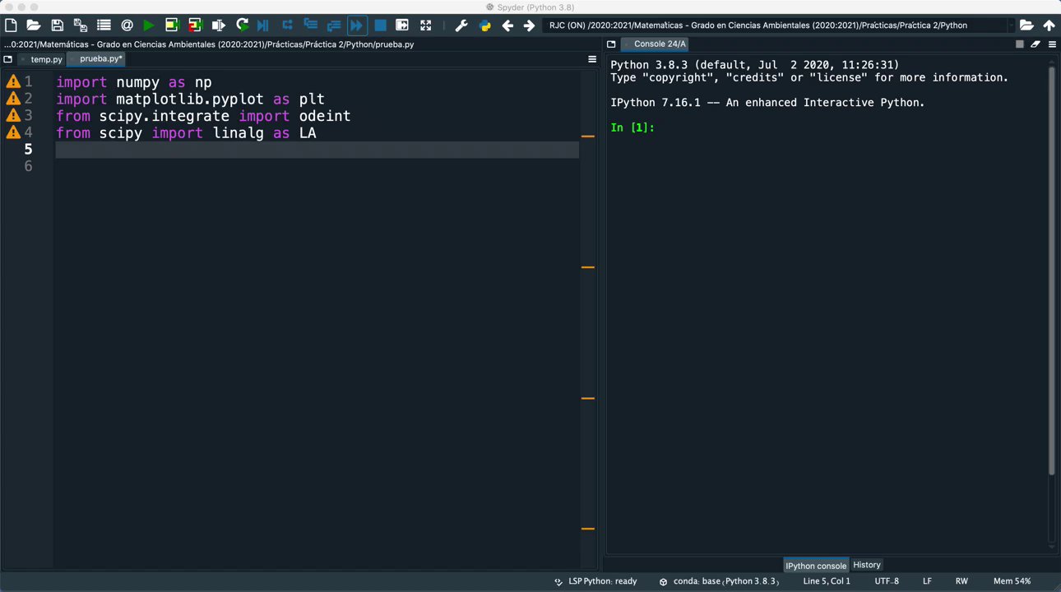This screenshot has width=1061, height=592.
Task: Click the console vertical scrollbar
Action: (x=1052, y=271)
